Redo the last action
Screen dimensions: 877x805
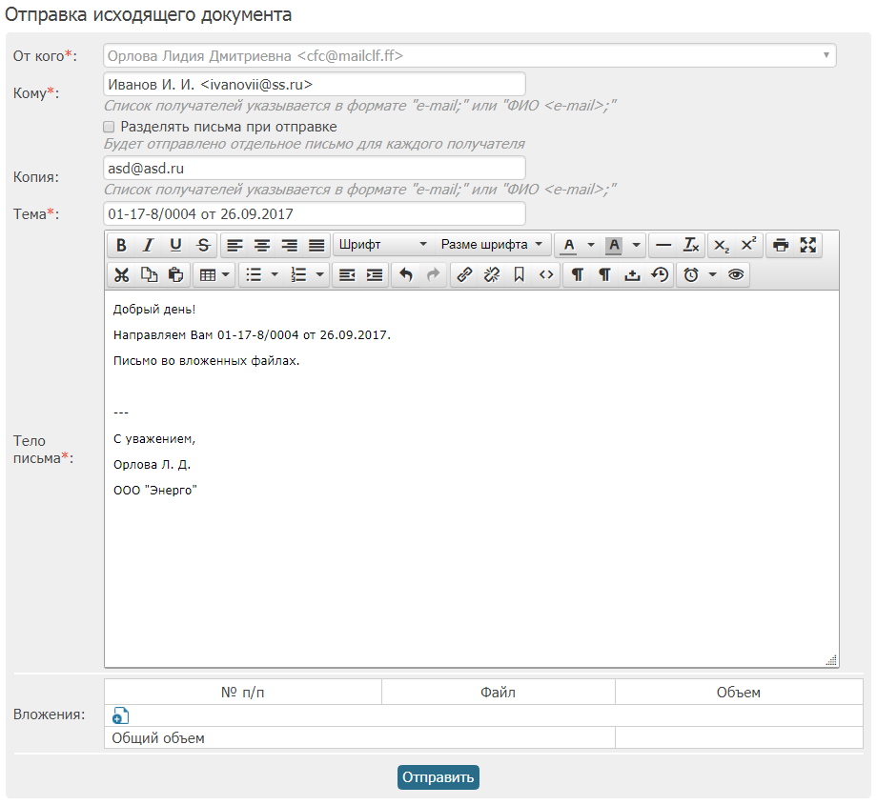pos(433,274)
